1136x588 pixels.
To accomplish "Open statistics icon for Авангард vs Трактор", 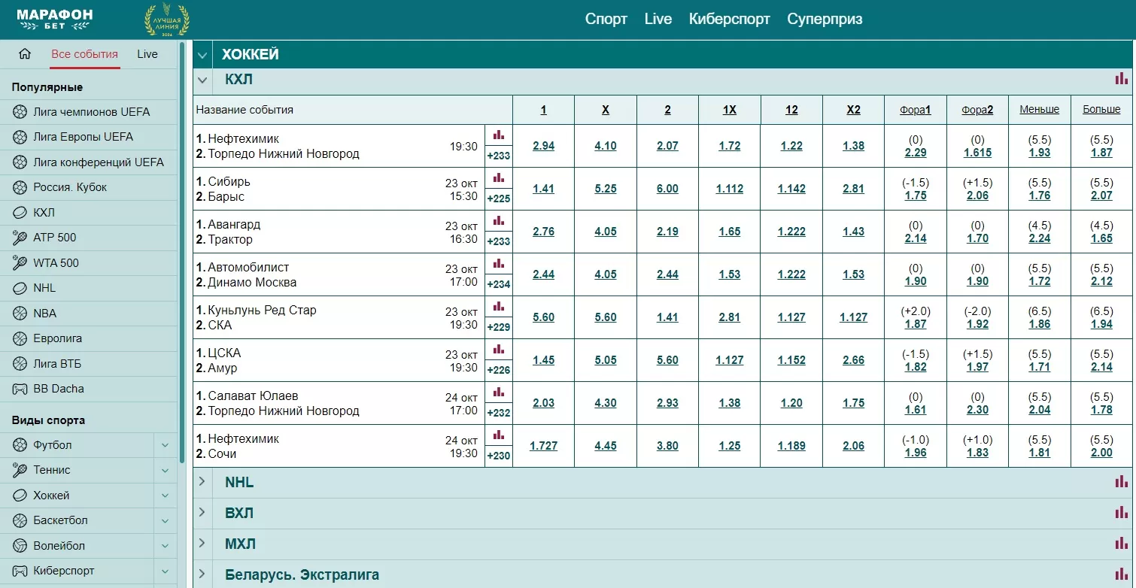I will click(x=498, y=221).
